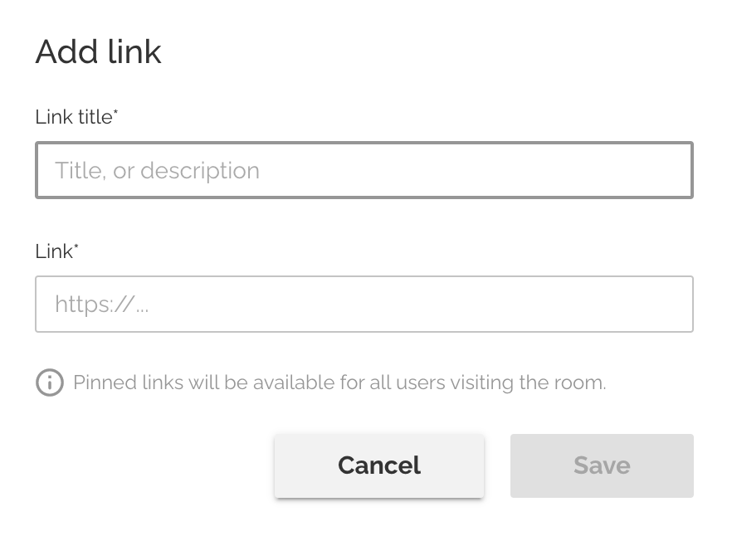The image size is (732, 536).
Task: Click the asterisk next to 'Link'
Action: (x=75, y=246)
